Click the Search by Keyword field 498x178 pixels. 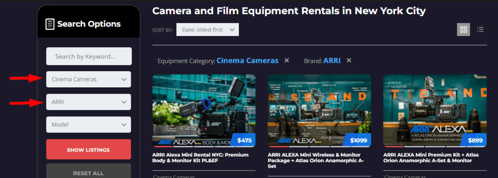coord(89,56)
